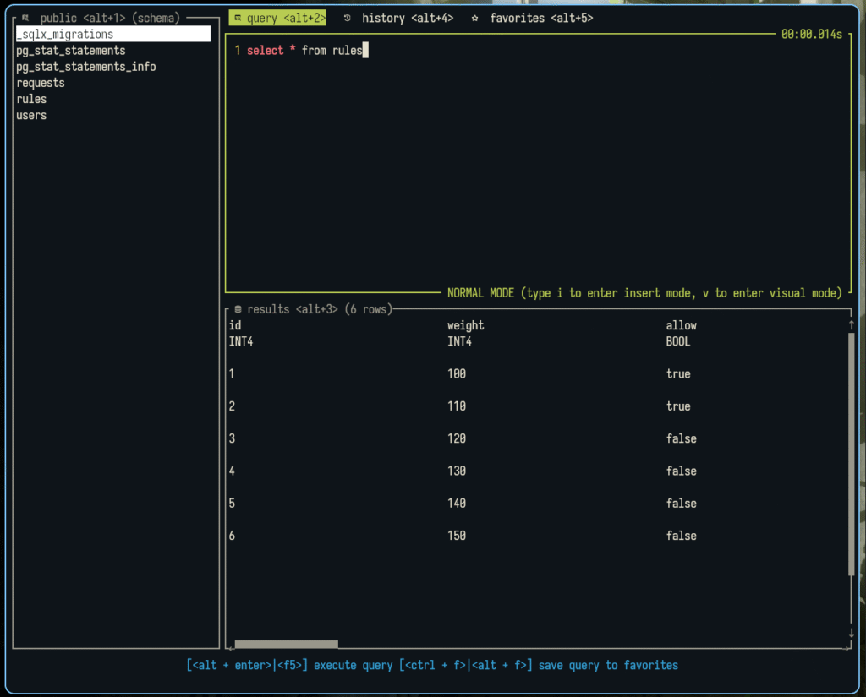Click the database icon beside "results"
Image resolution: width=866 pixels, height=697 pixels.
click(238, 309)
